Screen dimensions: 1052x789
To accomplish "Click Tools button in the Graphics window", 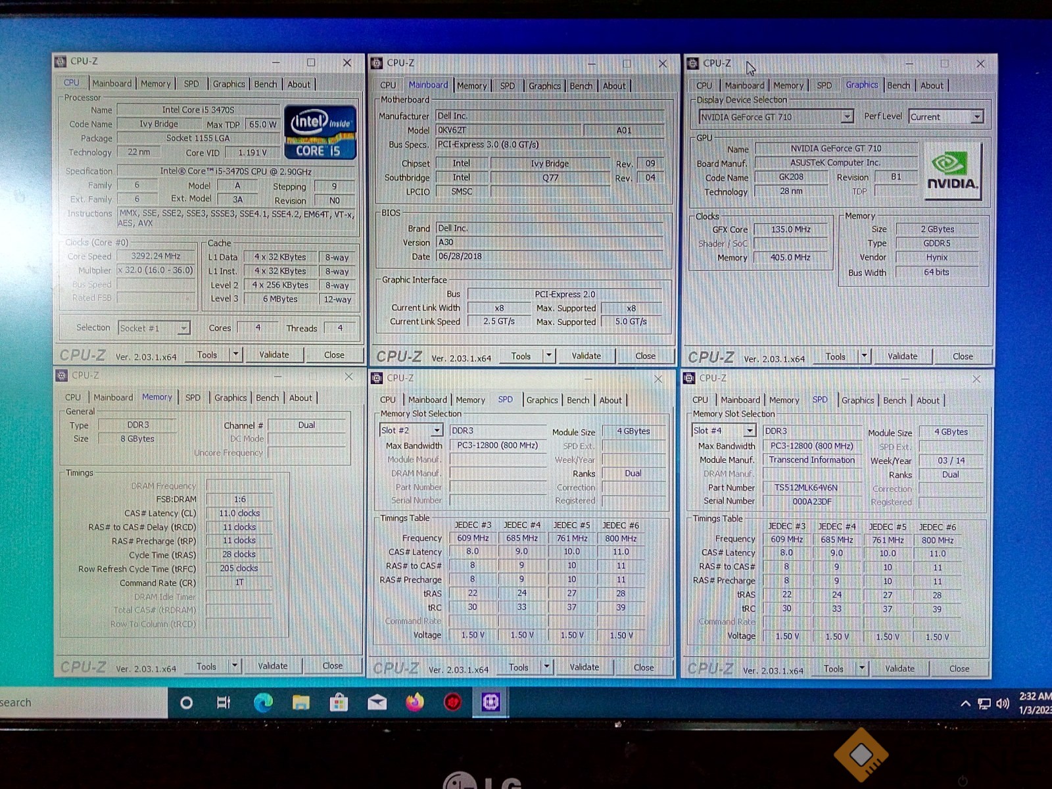I will pos(836,356).
